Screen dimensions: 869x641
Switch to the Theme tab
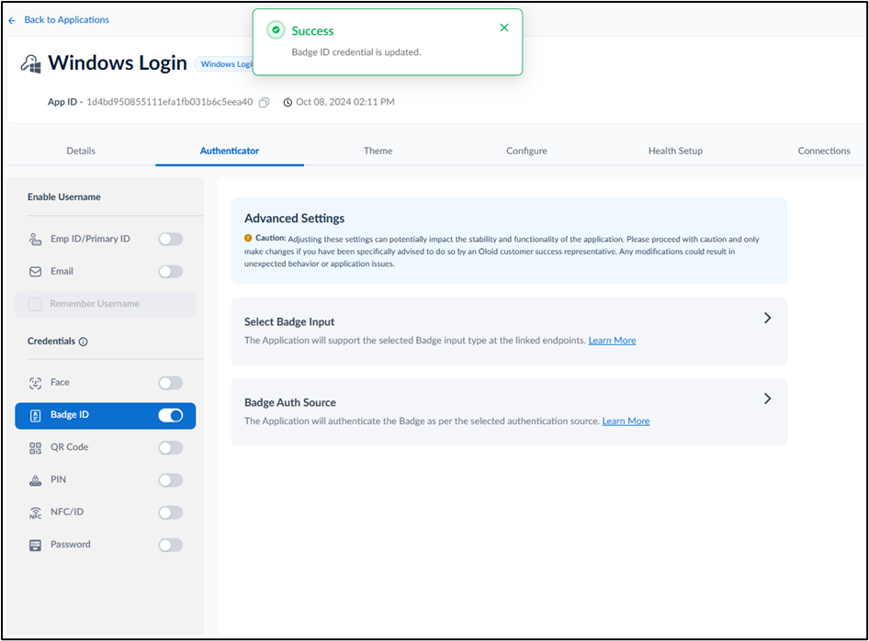click(x=378, y=151)
